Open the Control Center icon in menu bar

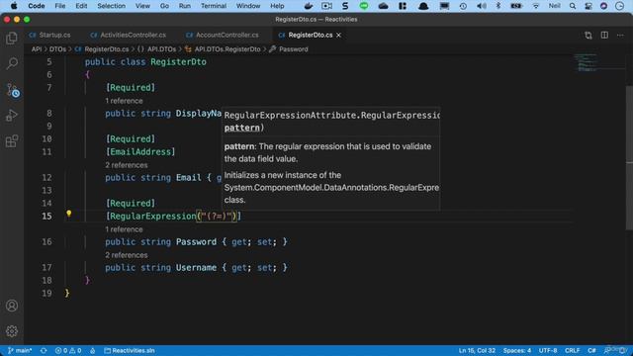coord(588,6)
